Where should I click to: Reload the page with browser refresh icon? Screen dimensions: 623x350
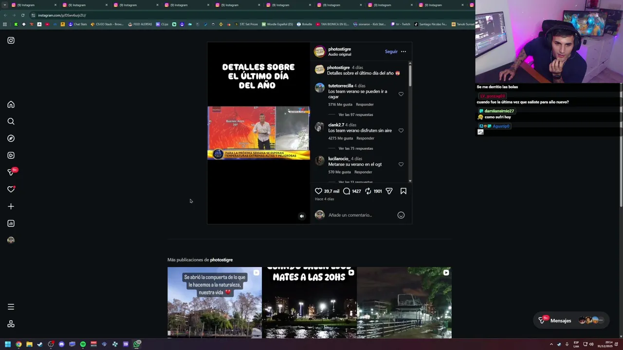23,15
